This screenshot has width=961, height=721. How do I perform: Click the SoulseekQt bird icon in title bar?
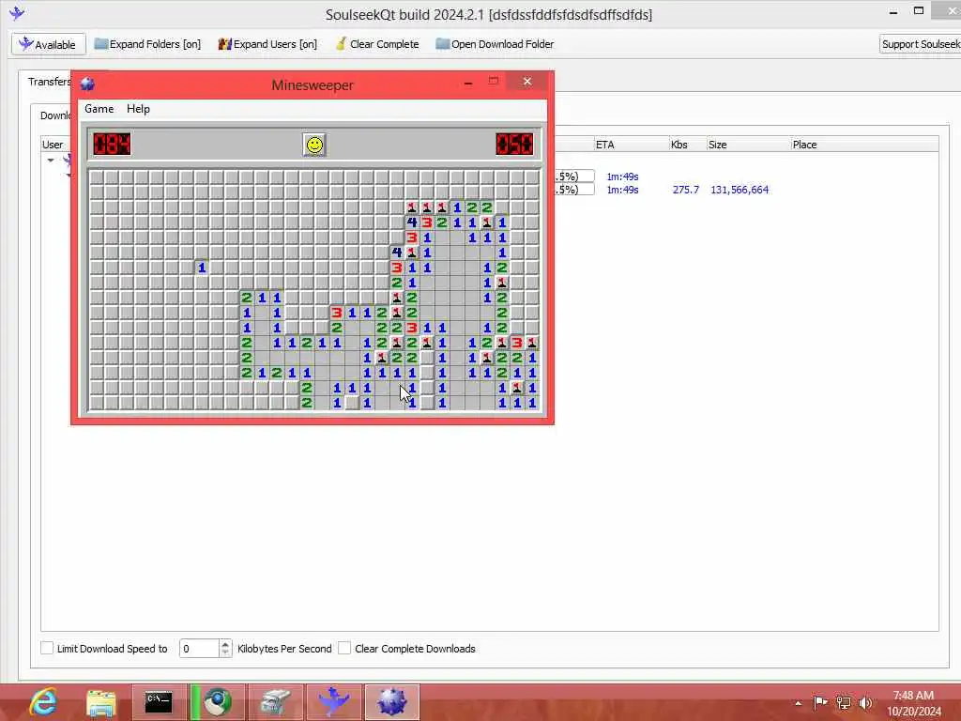(x=17, y=12)
